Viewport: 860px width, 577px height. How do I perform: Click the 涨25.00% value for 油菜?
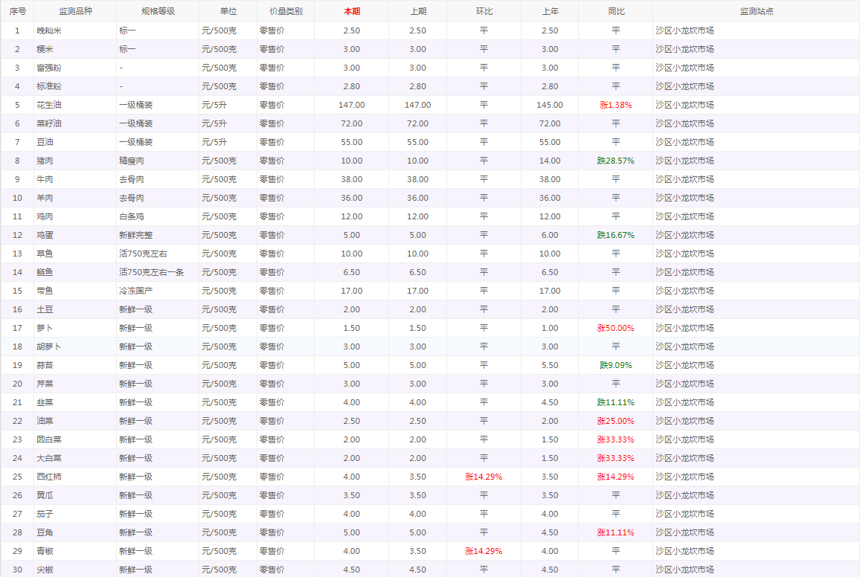coord(615,421)
